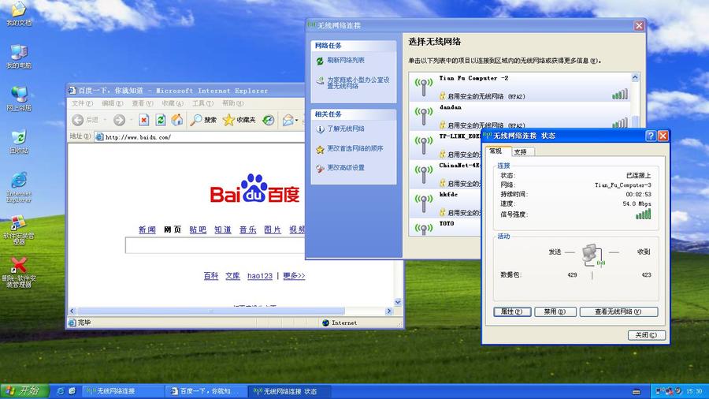The width and height of the screenshot is (709, 399).
Task: Open the 编辑 menu in Internet Explorer
Action: point(112,103)
